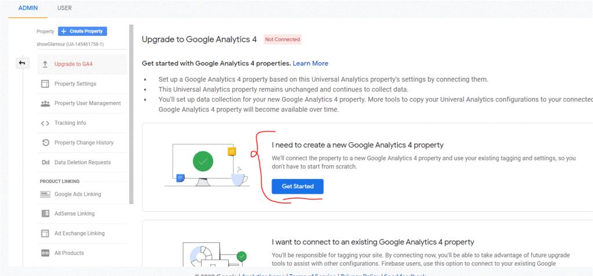Click the All Products link icon
The height and width of the screenshot is (276, 593).
pyautogui.click(x=45, y=253)
